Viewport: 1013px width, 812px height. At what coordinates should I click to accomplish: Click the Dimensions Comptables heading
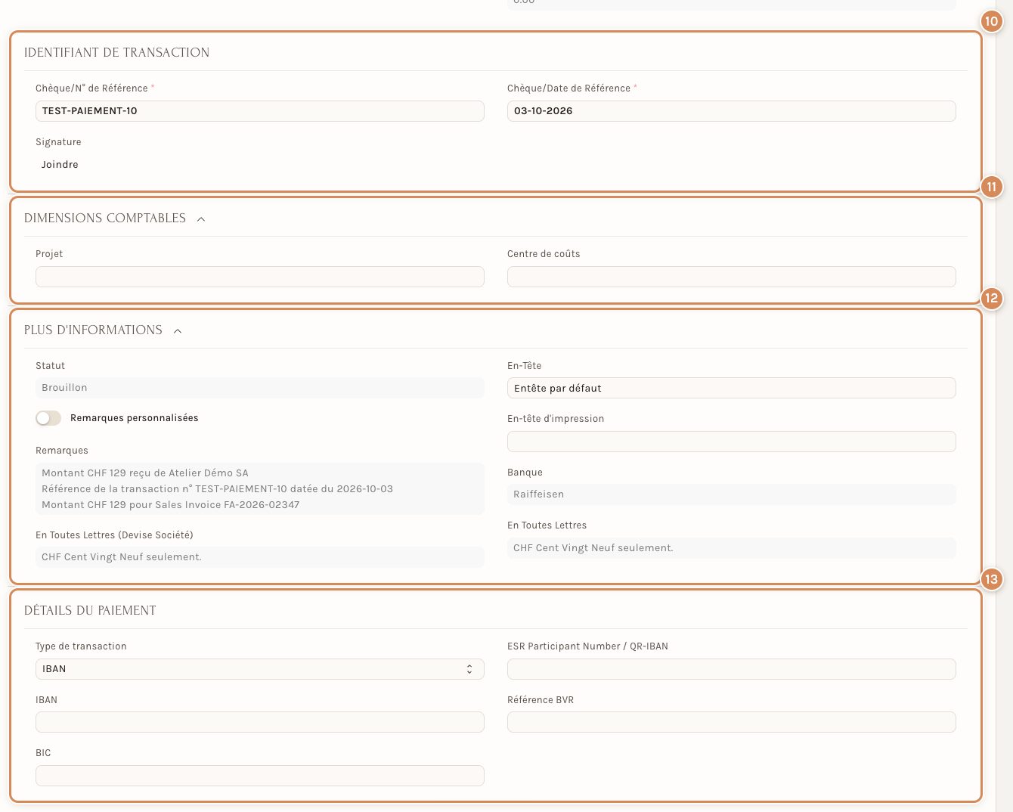[x=105, y=218]
